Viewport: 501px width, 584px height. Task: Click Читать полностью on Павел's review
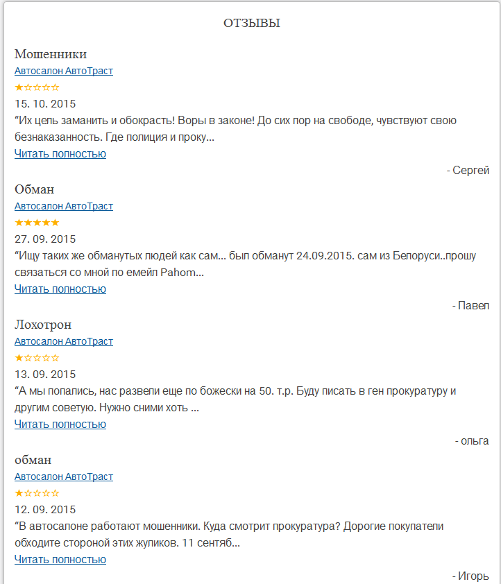[x=60, y=289]
